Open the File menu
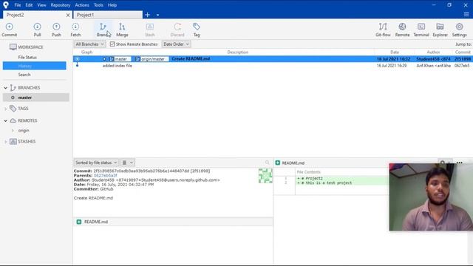This screenshot has width=473, height=266. (x=18, y=5)
